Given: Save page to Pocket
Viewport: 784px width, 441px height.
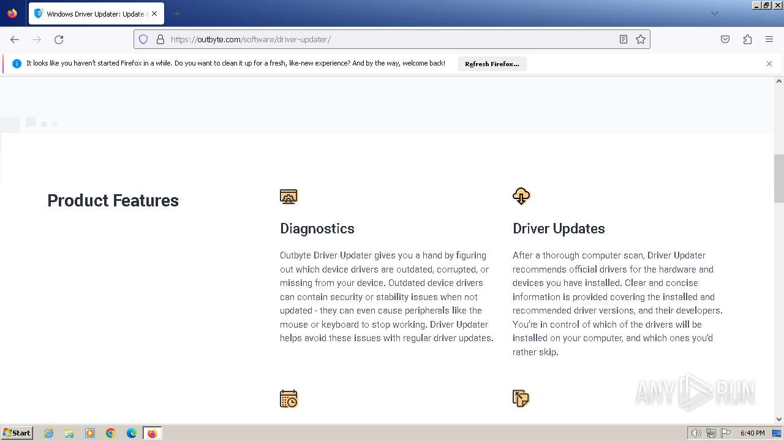Looking at the screenshot, I should pos(725,39).
